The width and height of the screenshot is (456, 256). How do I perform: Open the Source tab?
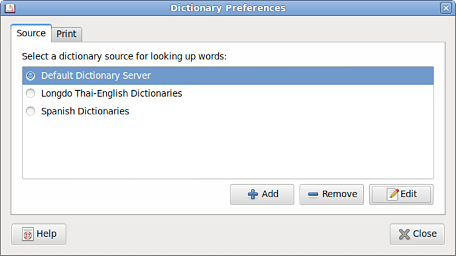(x=31, y=33)
